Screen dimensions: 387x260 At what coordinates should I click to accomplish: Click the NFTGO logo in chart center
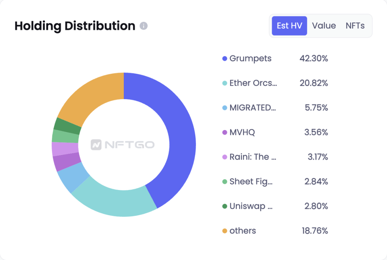pos(123,145)
